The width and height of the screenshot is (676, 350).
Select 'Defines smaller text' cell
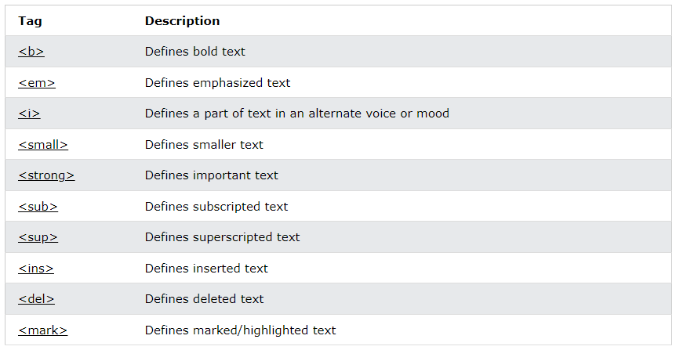[204, 145]
